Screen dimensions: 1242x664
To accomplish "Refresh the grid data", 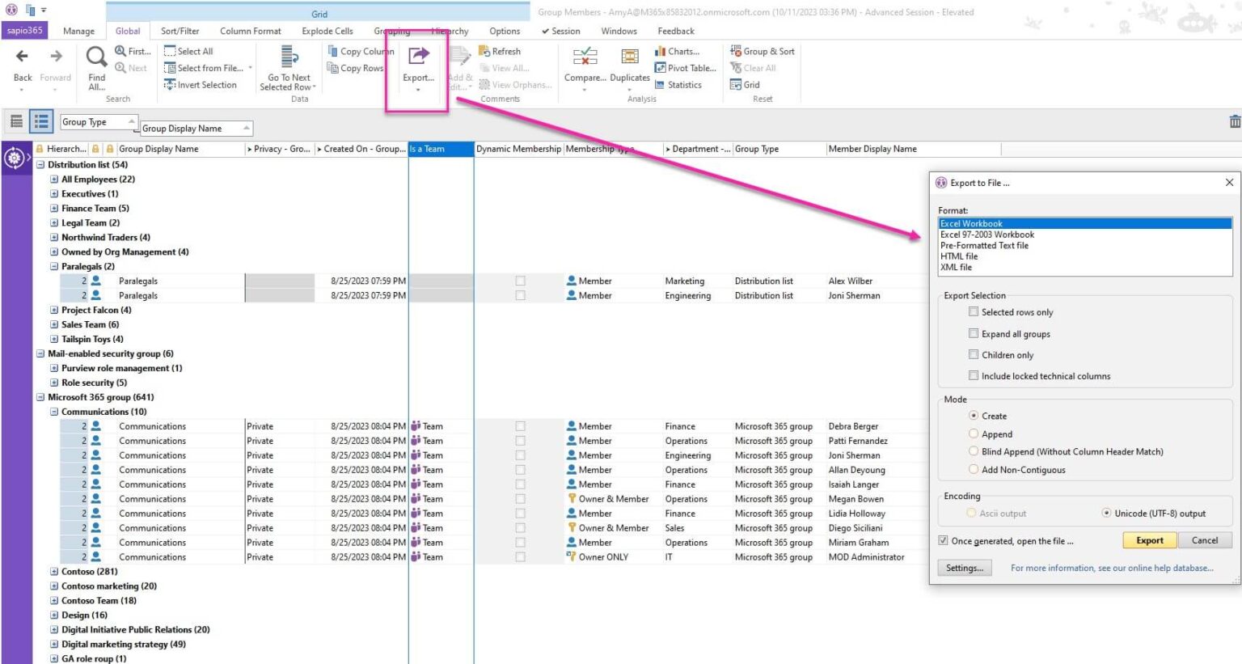I will point(500,51).
